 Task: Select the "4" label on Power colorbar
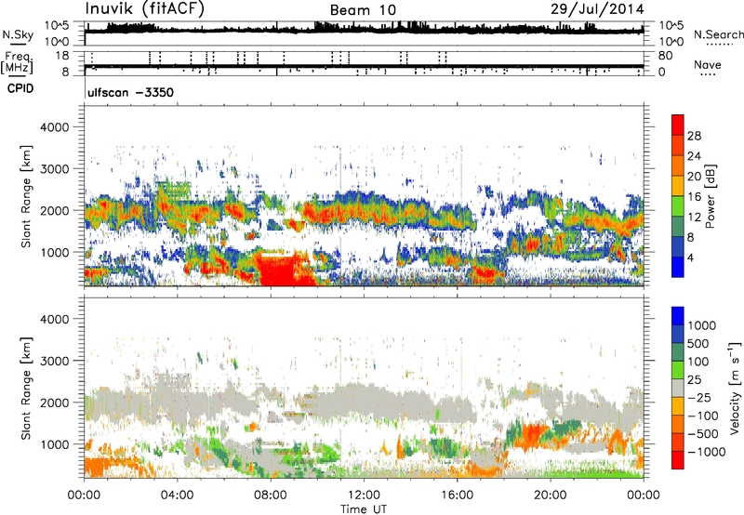tap(690, 257)
